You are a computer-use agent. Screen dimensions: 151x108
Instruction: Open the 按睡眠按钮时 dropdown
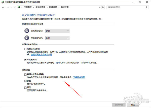pyautogui.click(x=57, y=38)
